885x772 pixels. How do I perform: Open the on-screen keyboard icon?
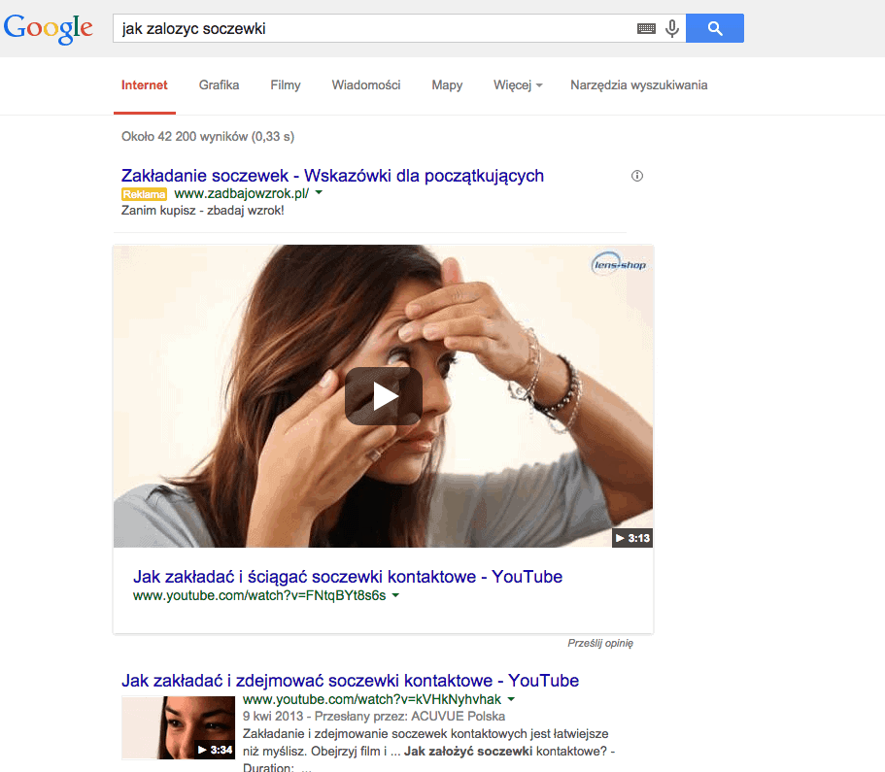646,28
